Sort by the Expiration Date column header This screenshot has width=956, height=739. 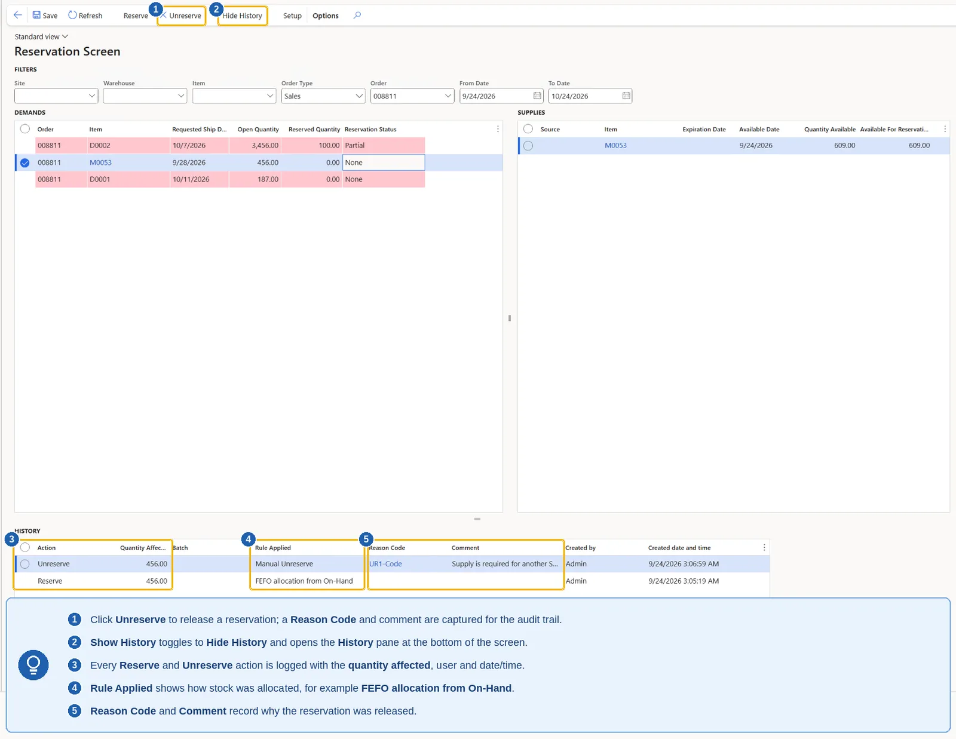pyautogui.click(x=704, y=129)
